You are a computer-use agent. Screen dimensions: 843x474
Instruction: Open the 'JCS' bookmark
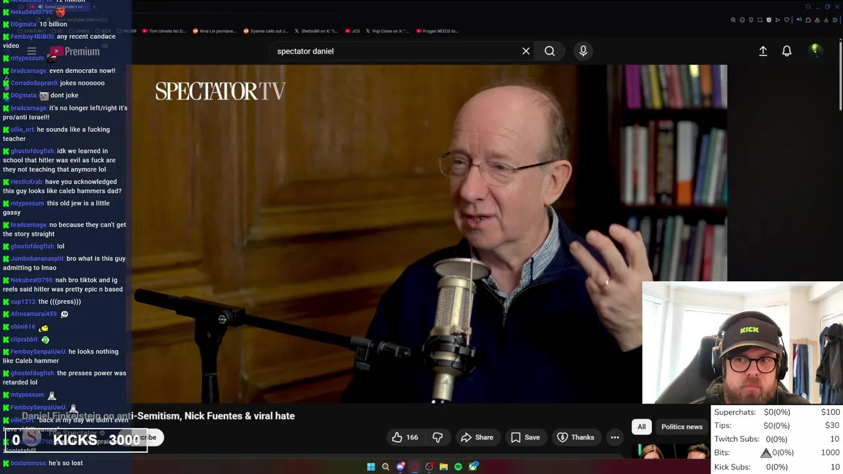pyautogui.click(x=352, y=31)
